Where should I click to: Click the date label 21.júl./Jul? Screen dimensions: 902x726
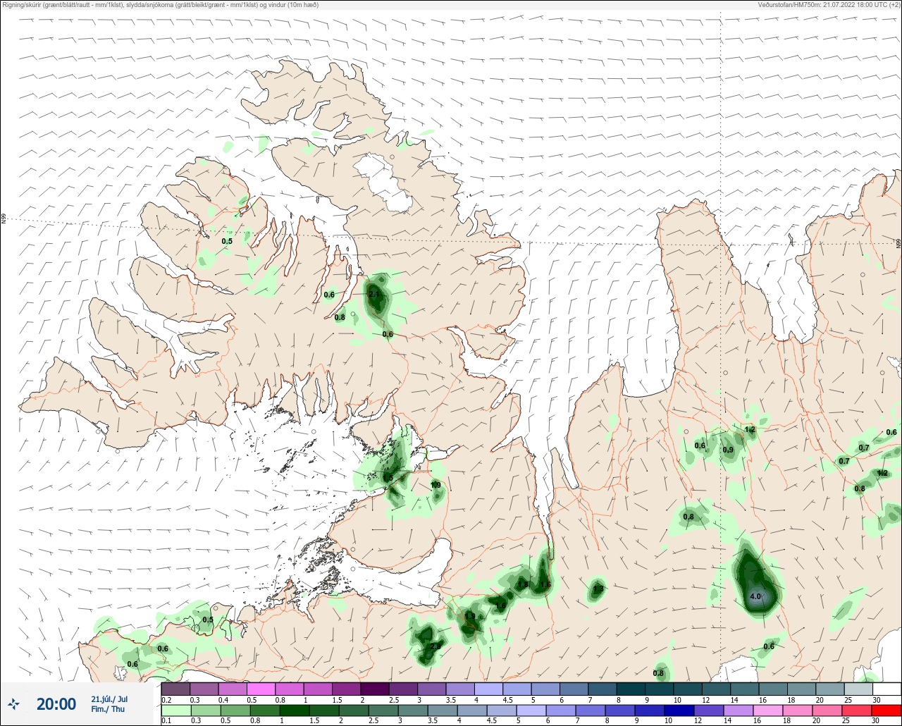[109, 699]
